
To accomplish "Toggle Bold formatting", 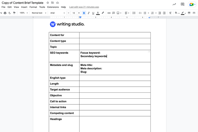I will [84, 13].
